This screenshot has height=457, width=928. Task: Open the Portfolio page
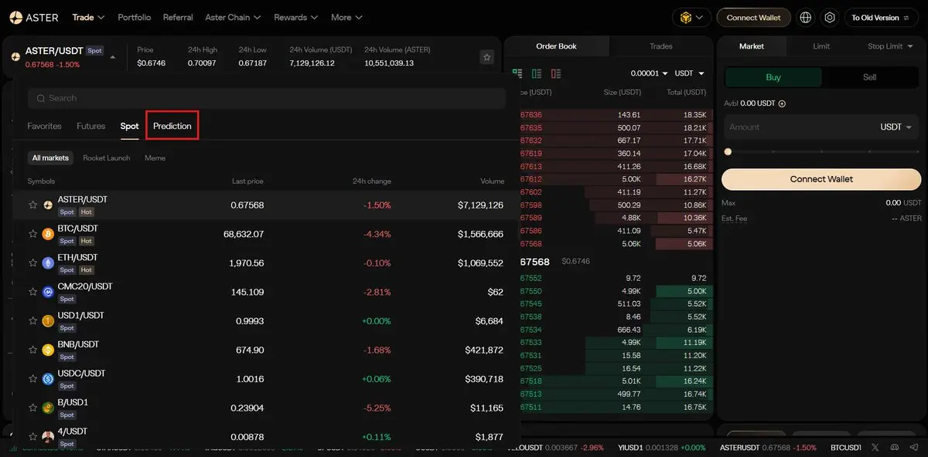[x=135, y=17]
